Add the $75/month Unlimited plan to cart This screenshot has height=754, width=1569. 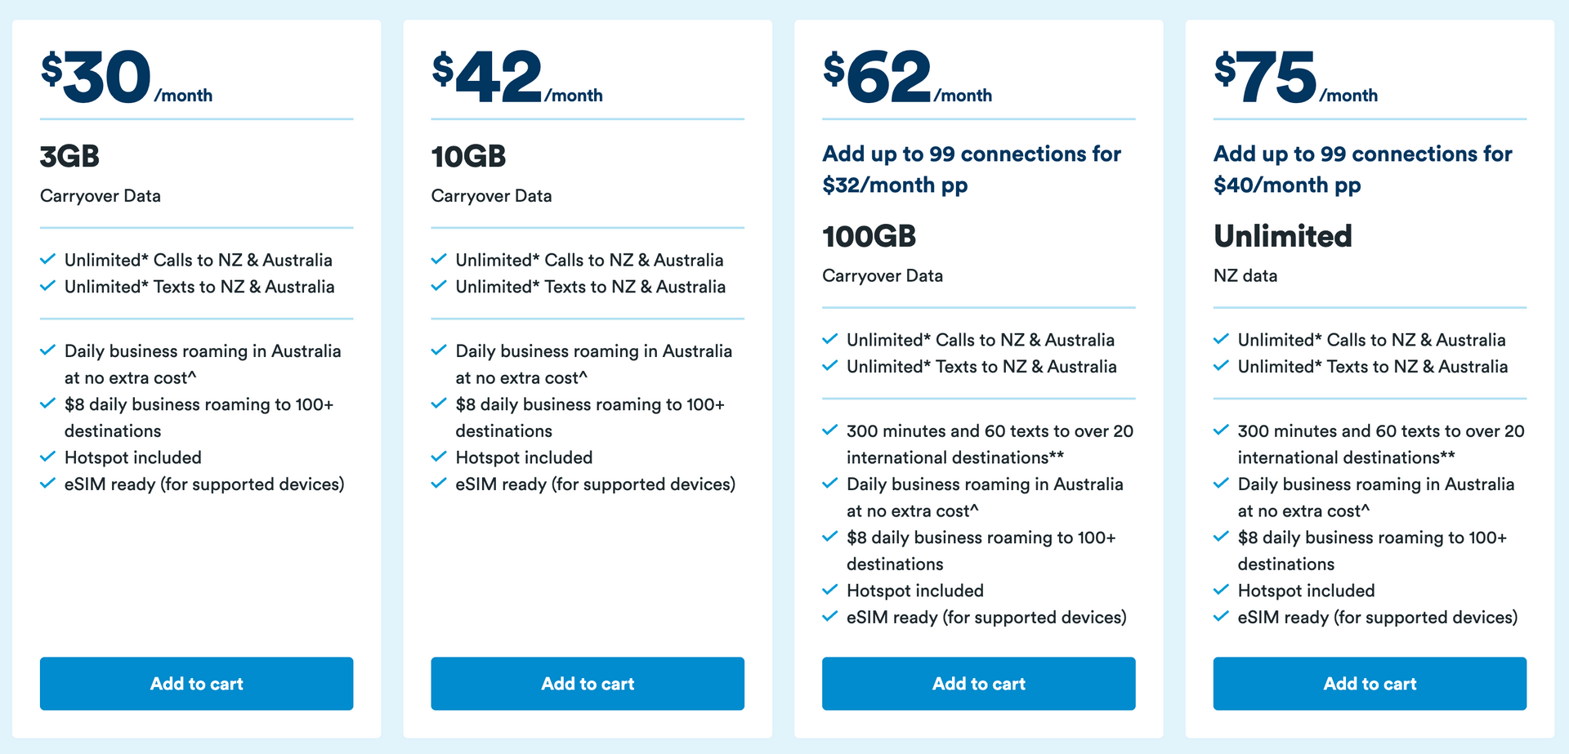pos(1370,684)
